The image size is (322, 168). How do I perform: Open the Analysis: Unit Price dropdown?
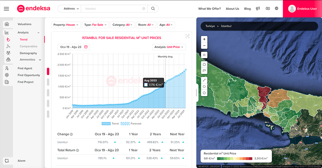[x=169, y=47]
